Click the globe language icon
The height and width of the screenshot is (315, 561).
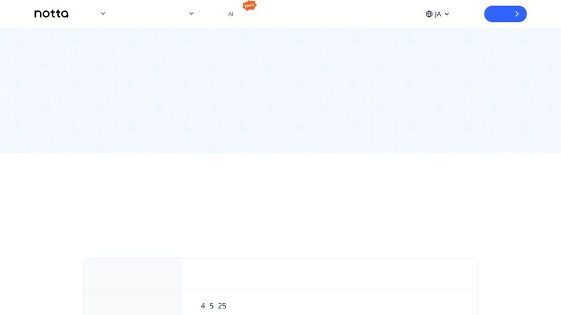pos(429,14)
